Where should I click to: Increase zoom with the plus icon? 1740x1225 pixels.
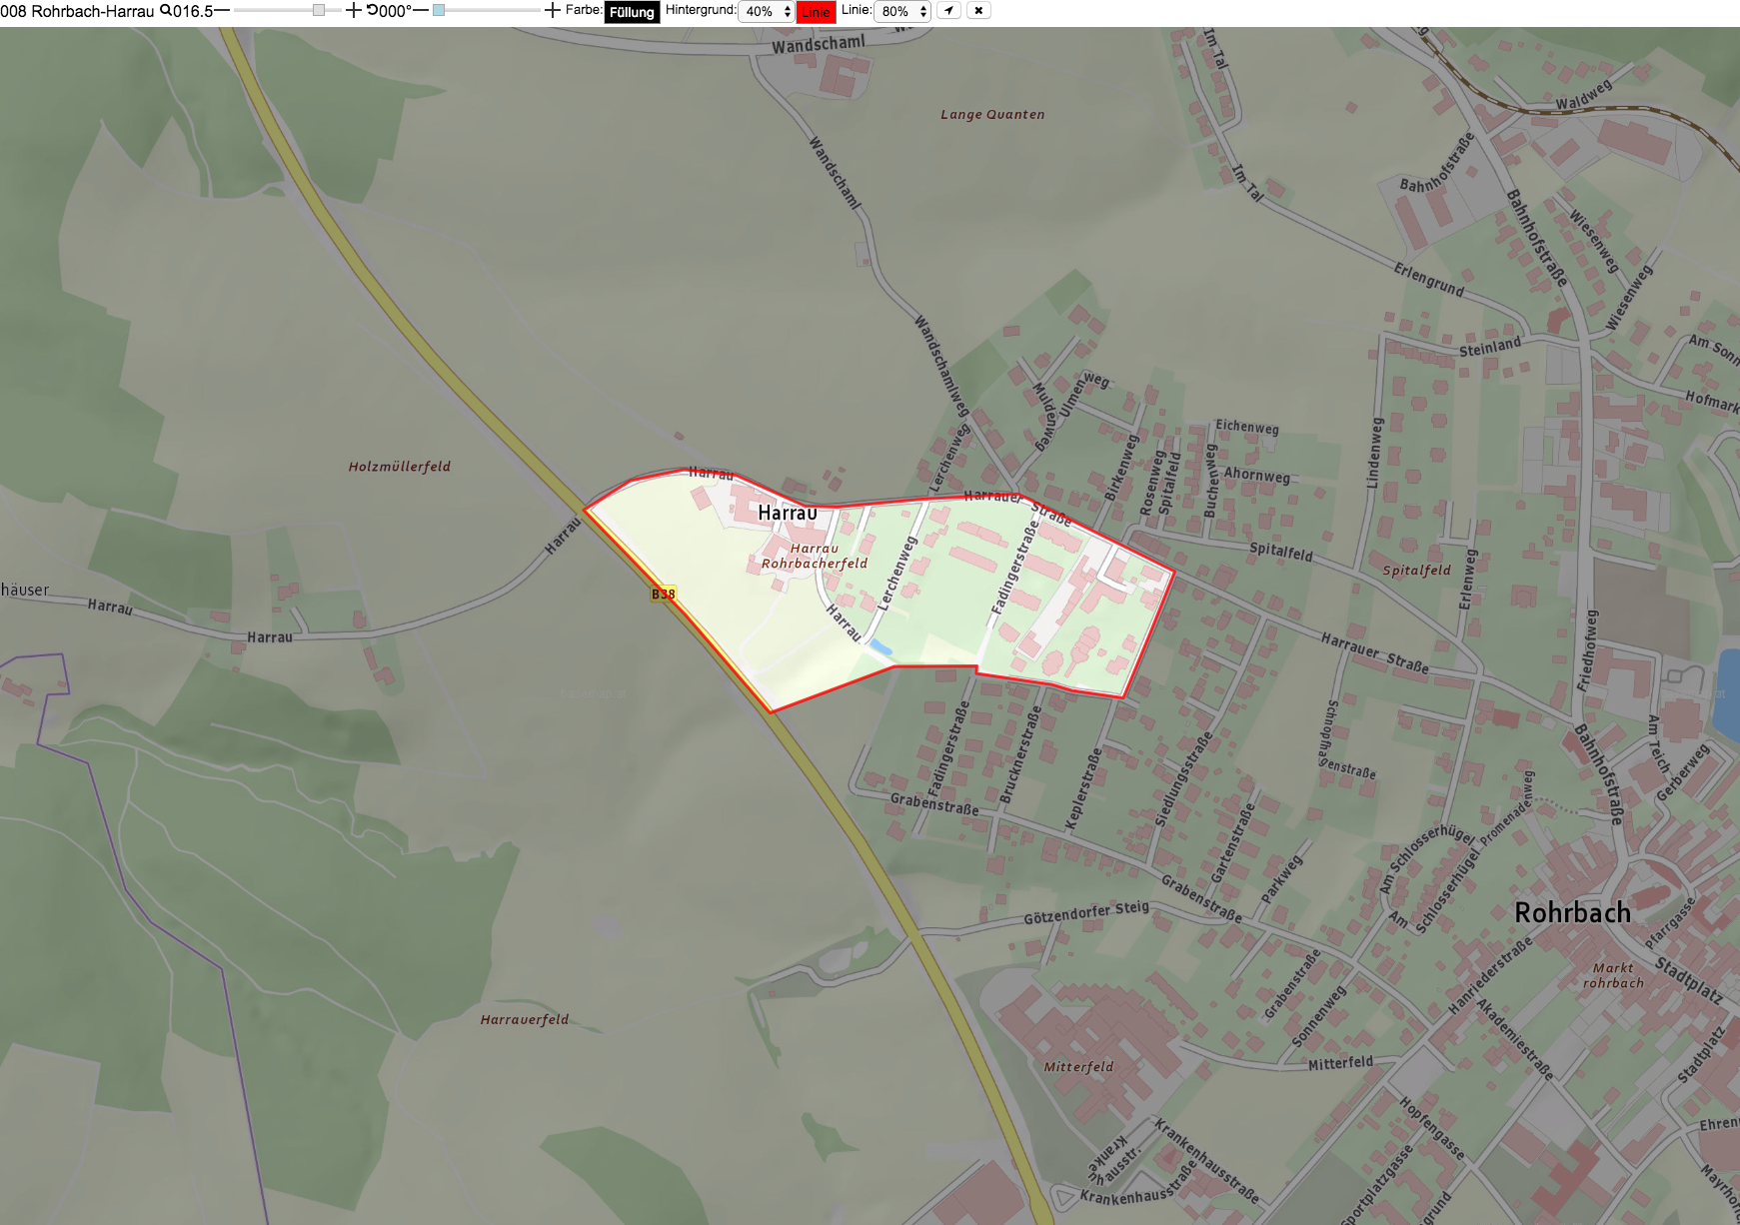[353, 10]
